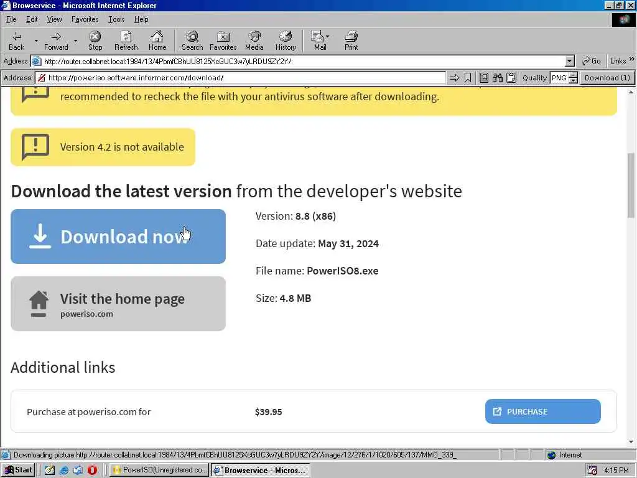Image resolution: width=637 pixels, height=478 pixels.
Task: Open the Favorites menu
Action: (85, 19)
